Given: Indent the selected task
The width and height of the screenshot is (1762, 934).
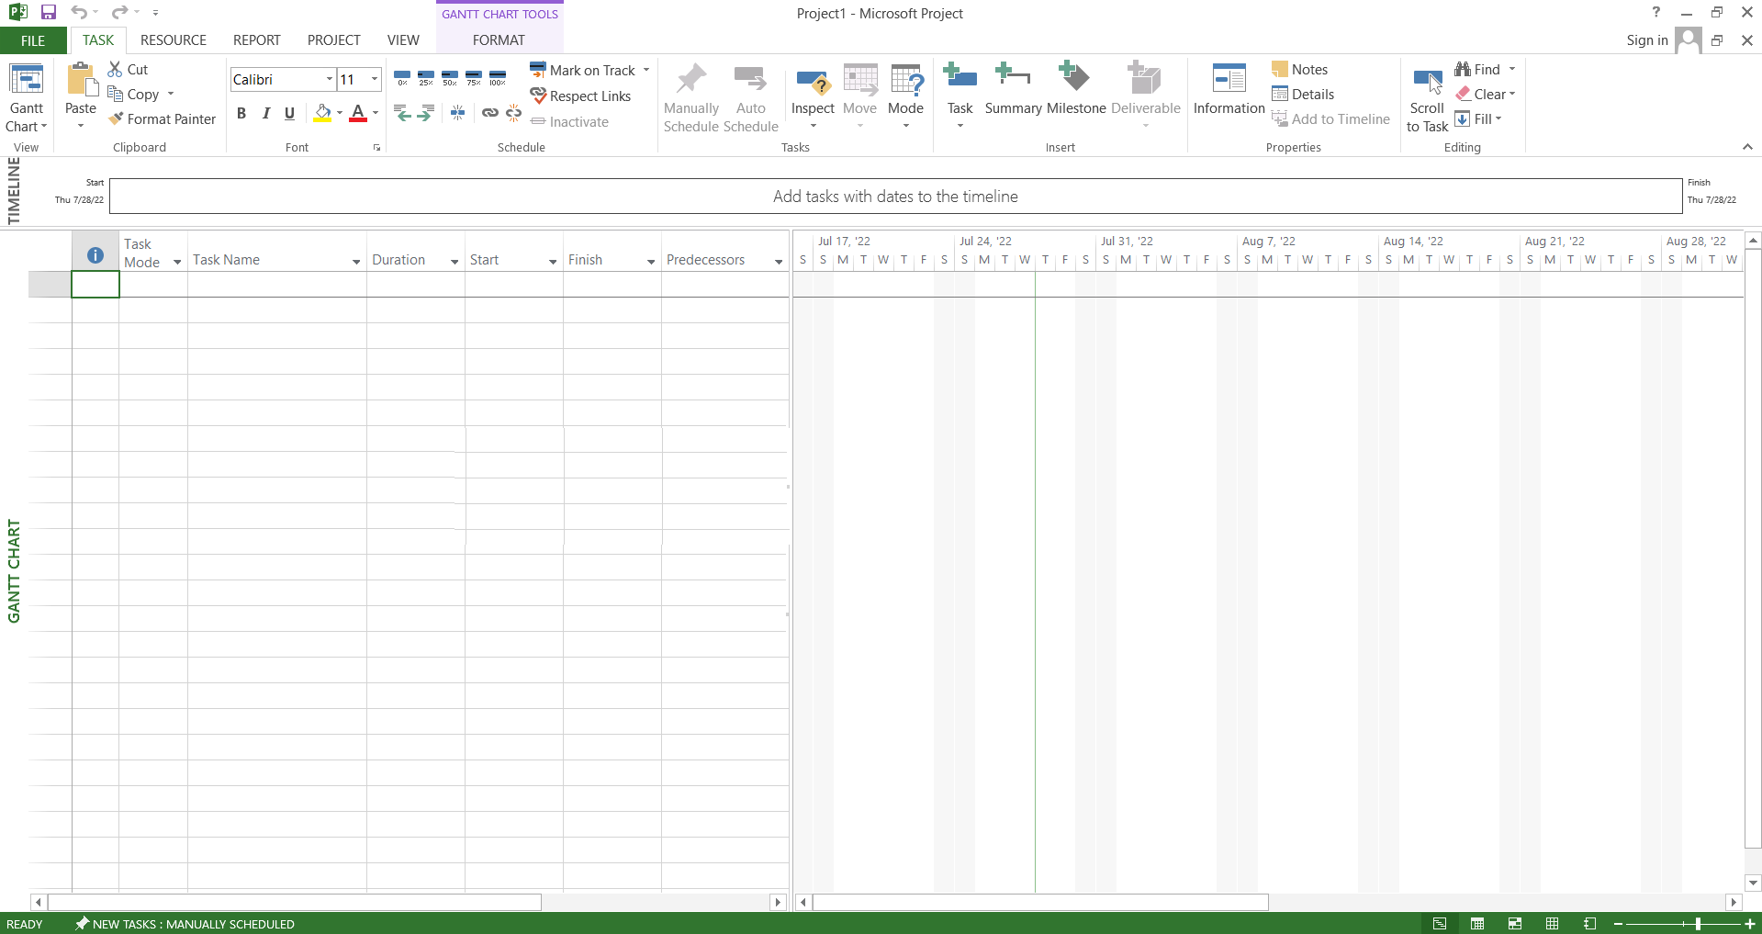Looking at the screenshot, I should [x=425, y=113].
